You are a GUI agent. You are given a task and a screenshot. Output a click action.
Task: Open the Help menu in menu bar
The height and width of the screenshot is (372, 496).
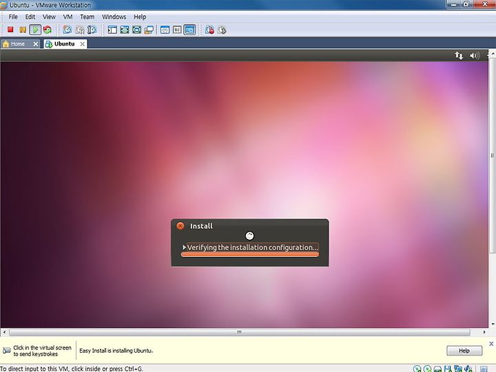pyautogui.click(x=140, y=17)
